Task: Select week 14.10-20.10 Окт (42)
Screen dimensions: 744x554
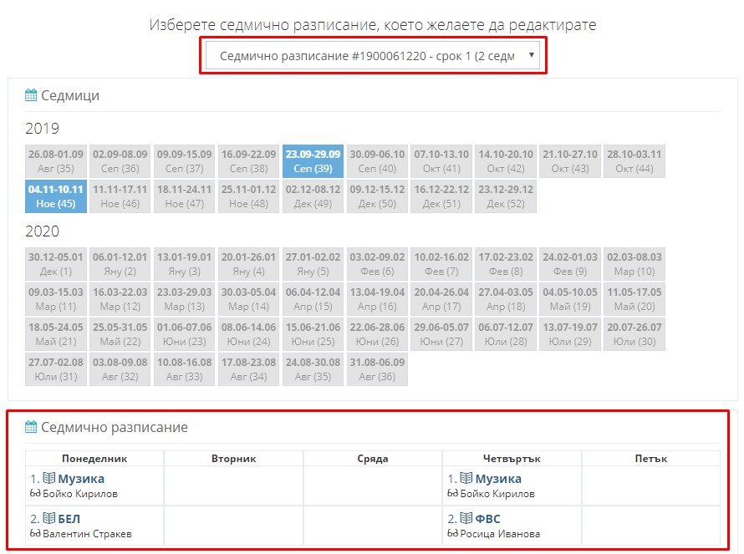Action: click(x=506, y=161)
